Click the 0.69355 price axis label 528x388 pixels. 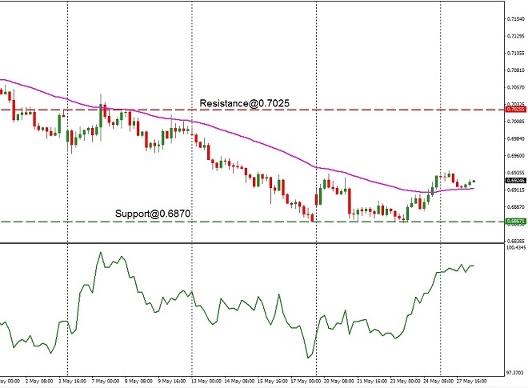[x=516, y=173]
